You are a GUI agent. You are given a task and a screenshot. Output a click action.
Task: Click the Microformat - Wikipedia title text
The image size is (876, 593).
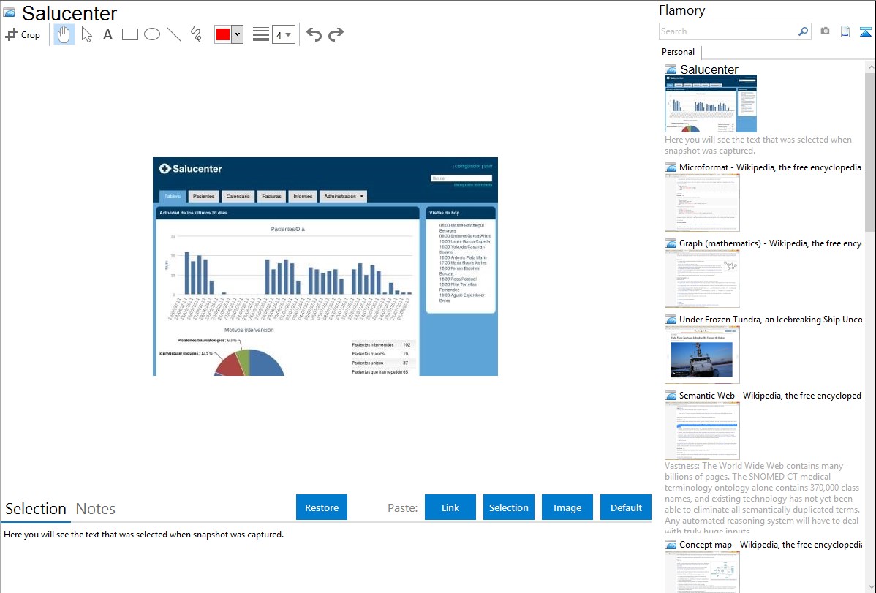click(x=770, y=167)
